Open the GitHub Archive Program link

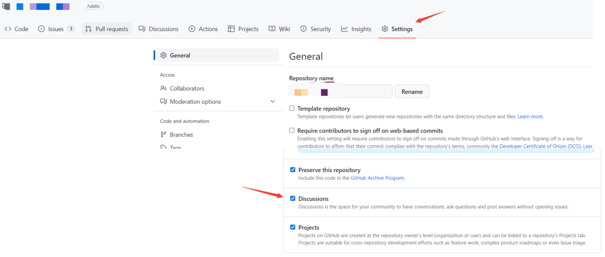coord(377,178)
